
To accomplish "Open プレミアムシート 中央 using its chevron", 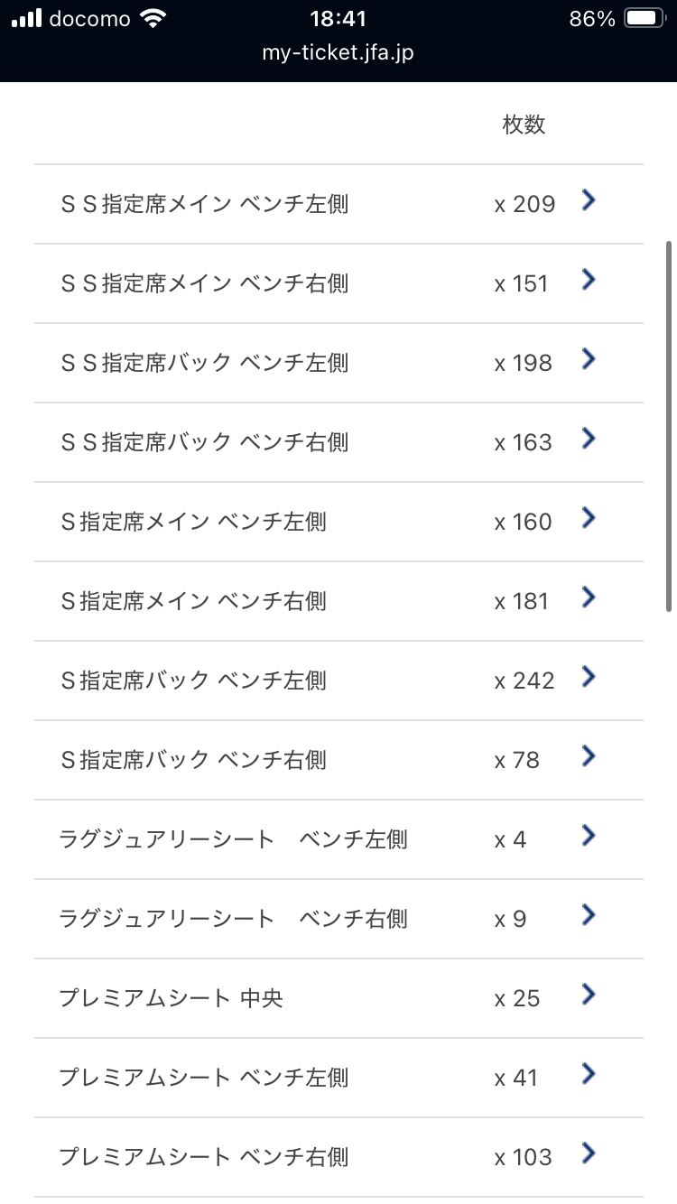I will point(589,996).
